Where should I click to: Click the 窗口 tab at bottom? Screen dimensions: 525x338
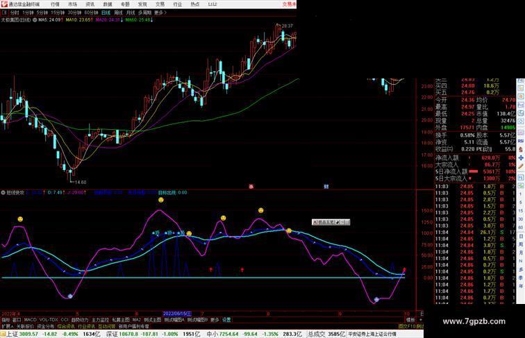coord(17,320)
